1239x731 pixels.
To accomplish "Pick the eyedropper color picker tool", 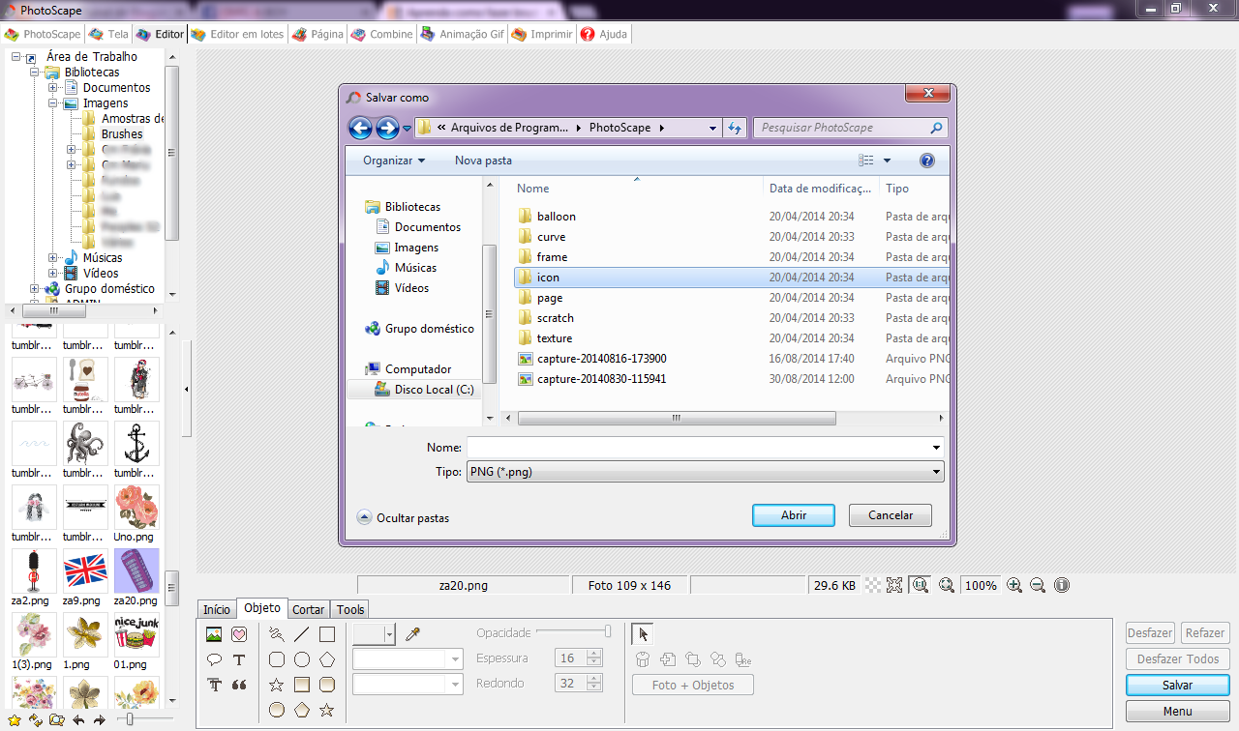I will point(412,634).
